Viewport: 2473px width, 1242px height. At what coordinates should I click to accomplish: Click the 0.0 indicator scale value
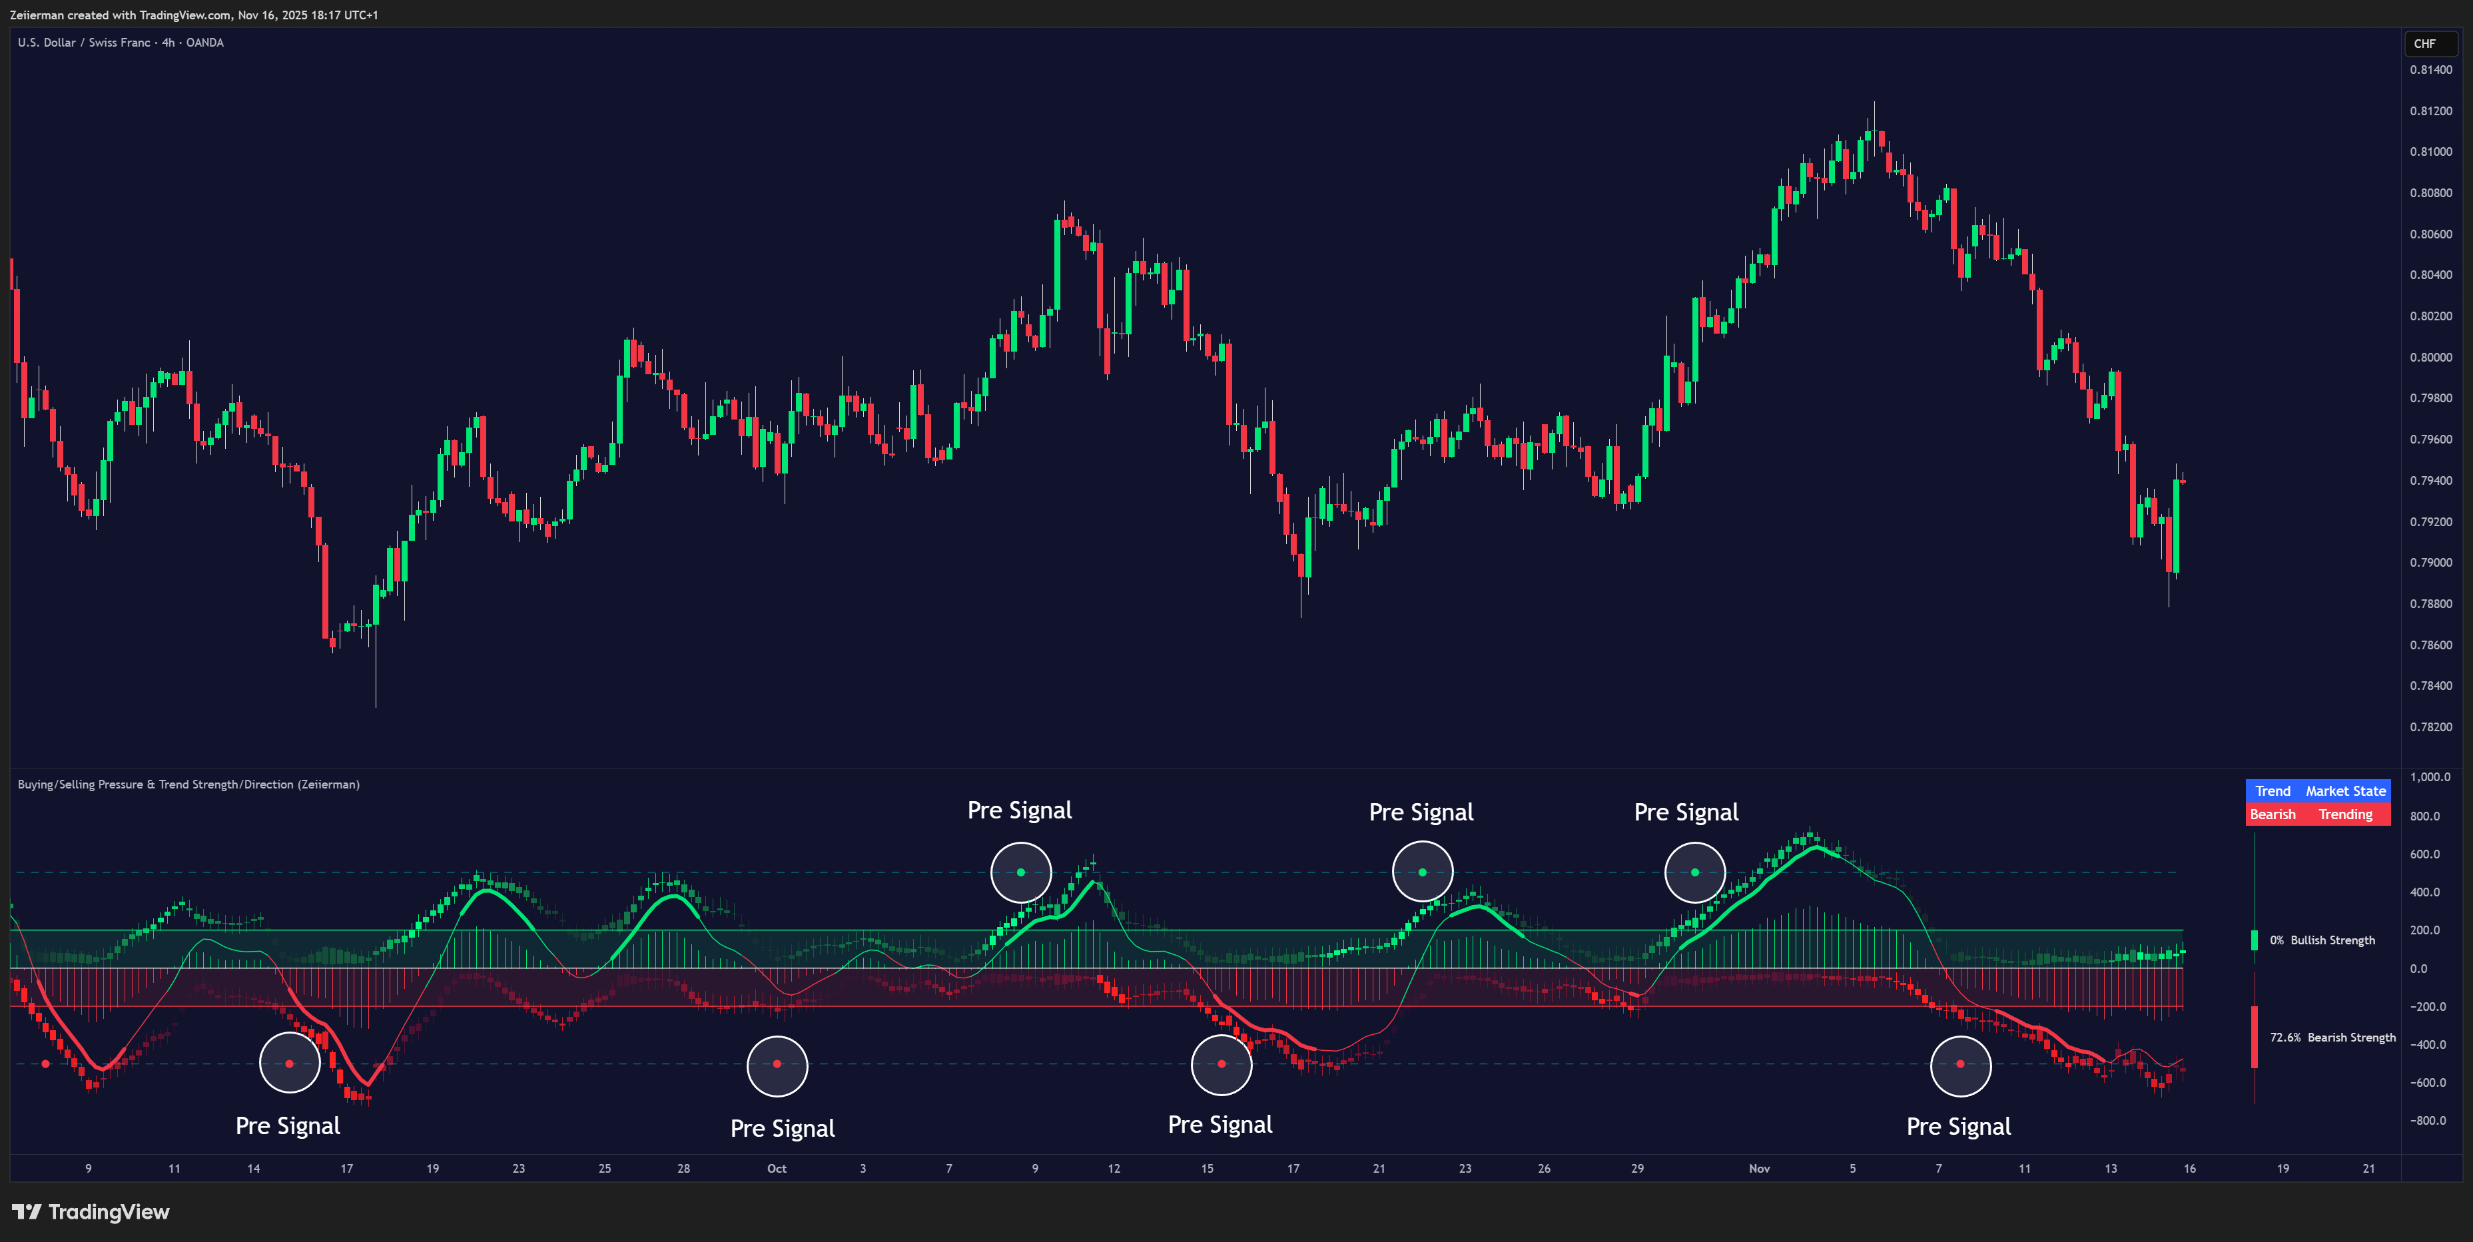[x=2418, y=968]
